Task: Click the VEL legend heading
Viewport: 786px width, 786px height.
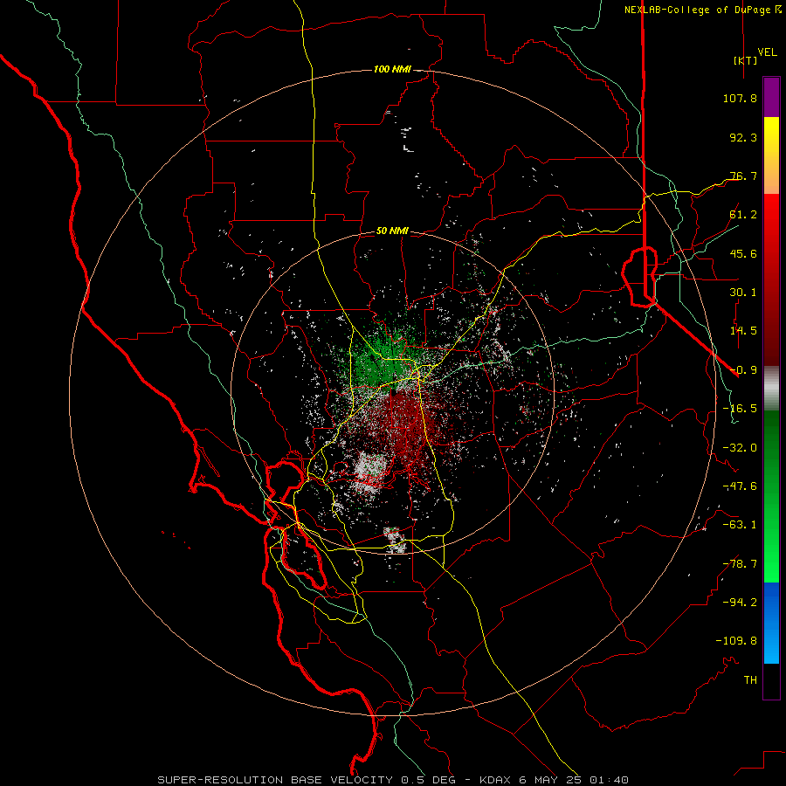Action: click(767, 52)
